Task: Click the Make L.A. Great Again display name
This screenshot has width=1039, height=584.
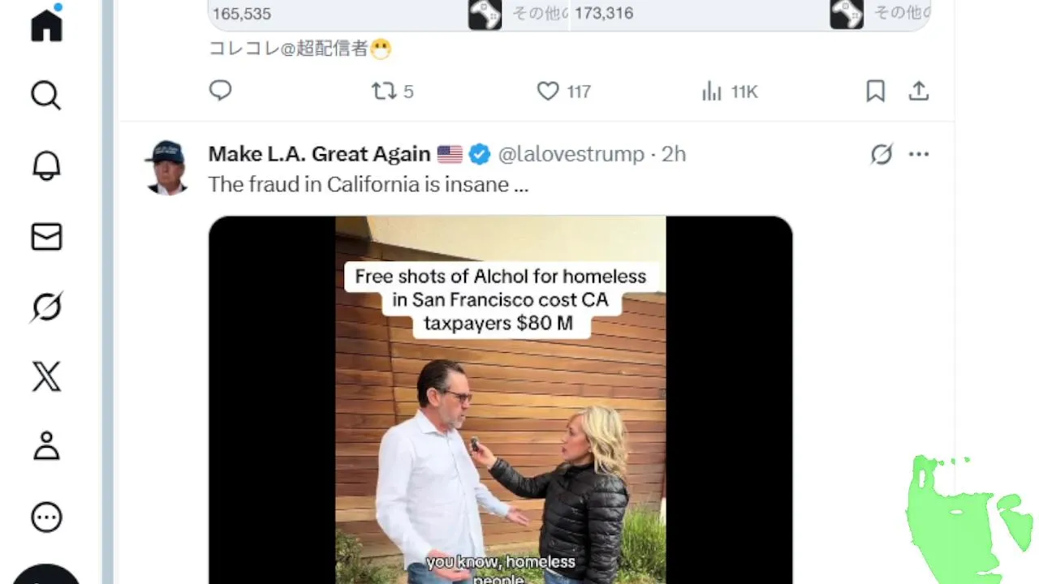Action: point(319,154)
